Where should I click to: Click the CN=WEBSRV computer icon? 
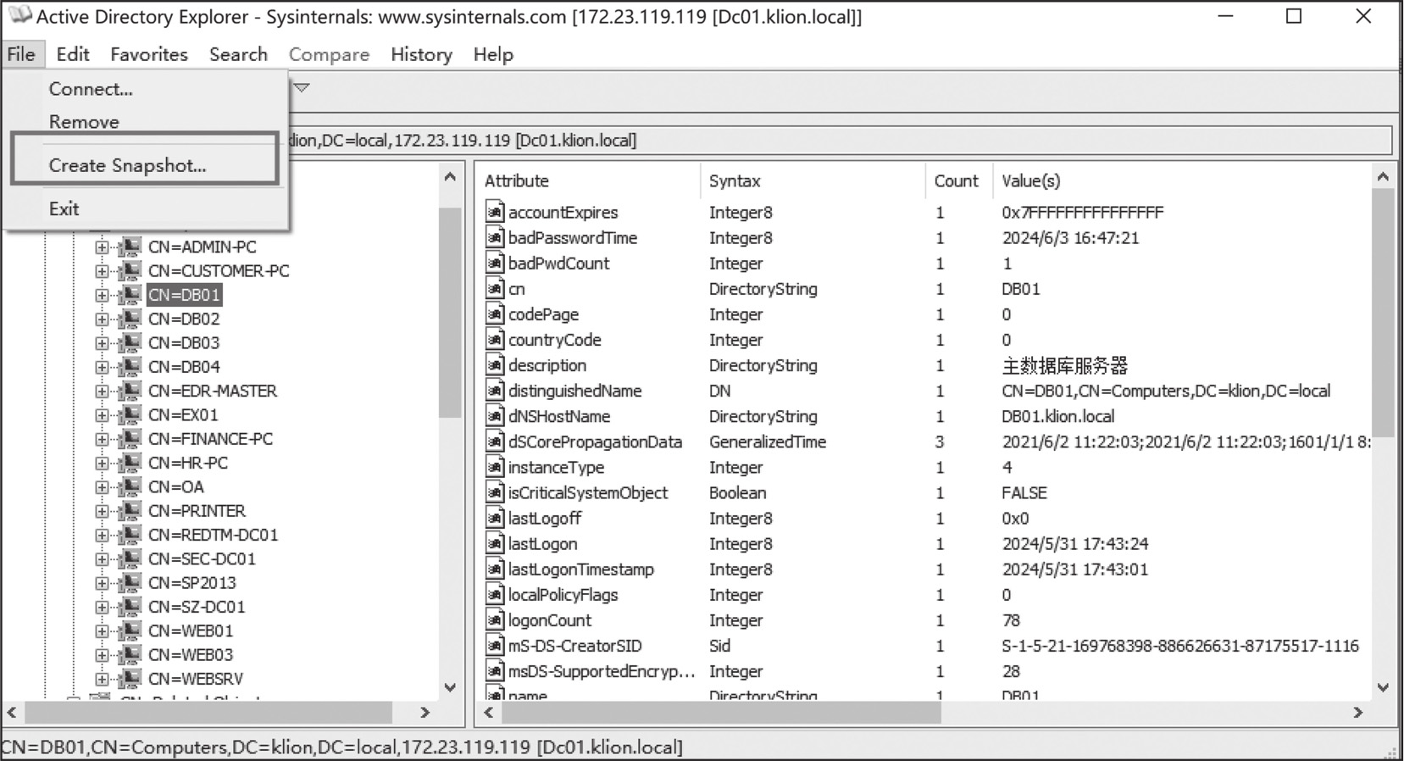[130, 679]
